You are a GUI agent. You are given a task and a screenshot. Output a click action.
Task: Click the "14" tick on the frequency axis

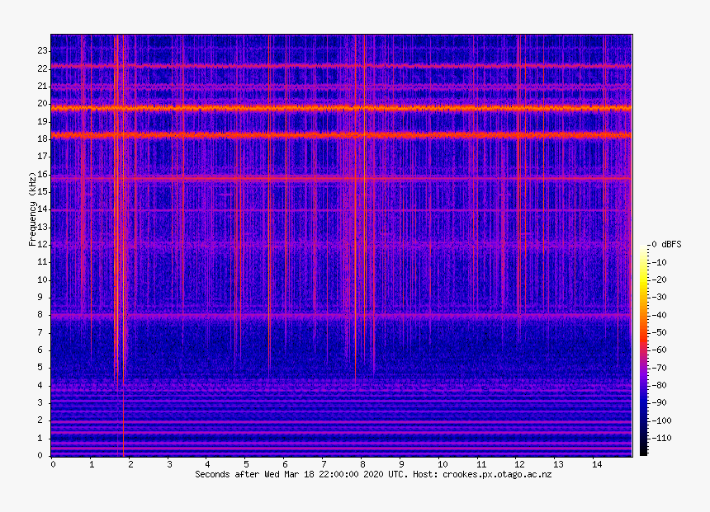click(43, 209)
